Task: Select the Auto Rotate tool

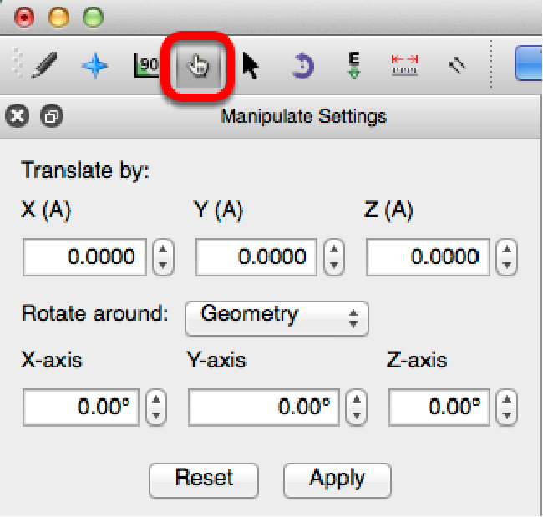Action: 302,66
